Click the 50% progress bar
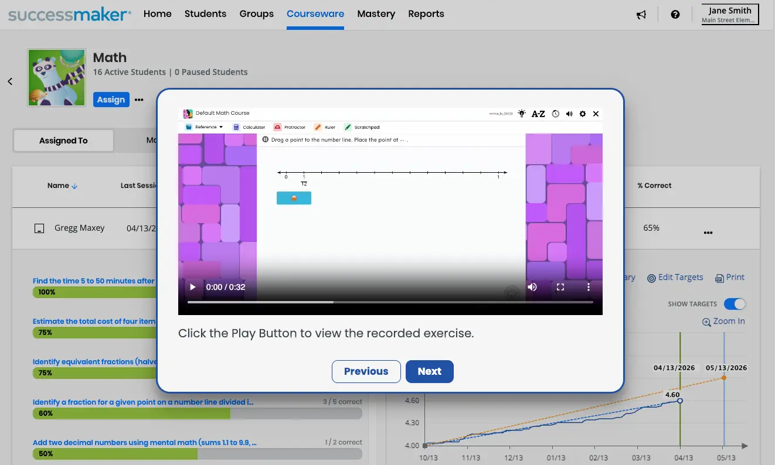The image size is (775, 465). (198, 454)
